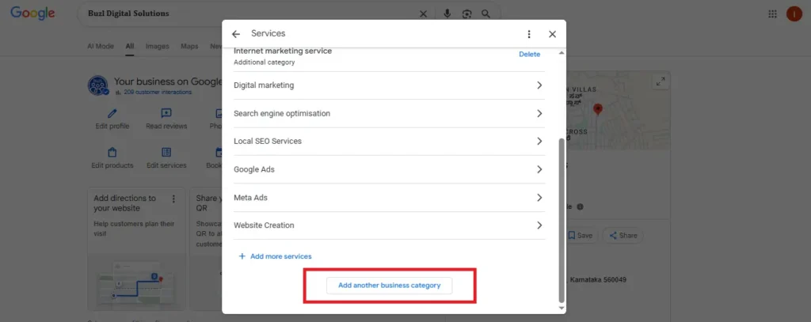811x322 pixels.
Task: Start voice search with the microphone icon
Action: click(447, 14)
